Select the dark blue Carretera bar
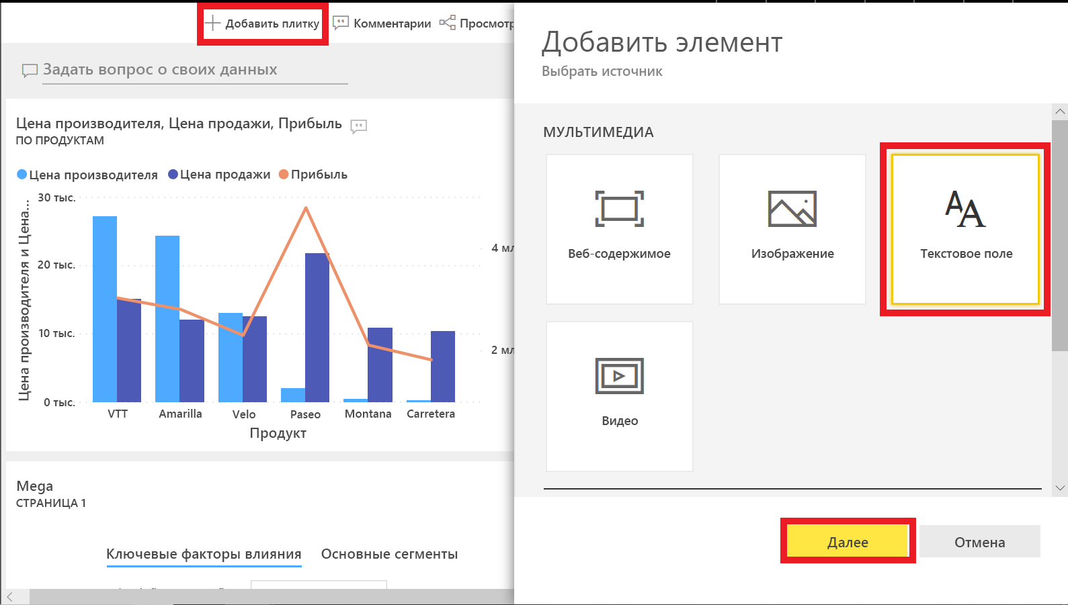Screen dimensions: 1068x605 point(443,367)
